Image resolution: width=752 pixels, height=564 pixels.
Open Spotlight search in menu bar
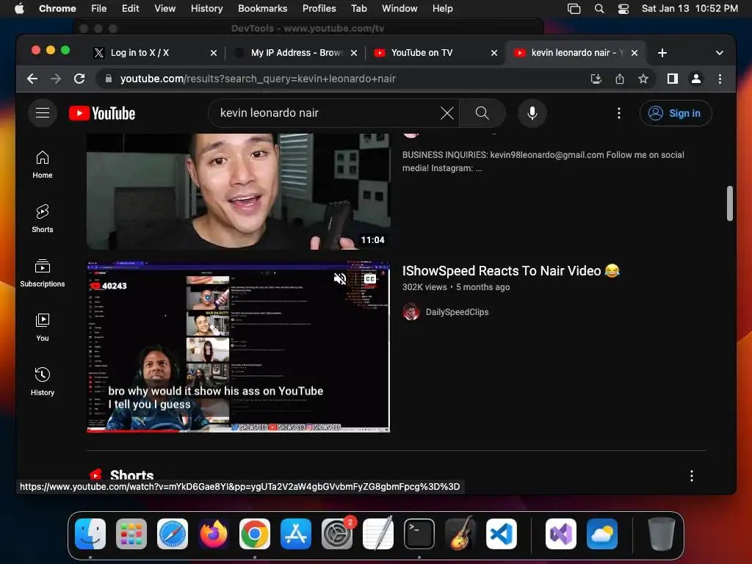(x=599, y=8)
